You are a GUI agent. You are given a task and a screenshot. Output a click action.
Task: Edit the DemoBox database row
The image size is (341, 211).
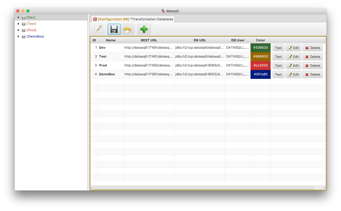pos(293,74)
